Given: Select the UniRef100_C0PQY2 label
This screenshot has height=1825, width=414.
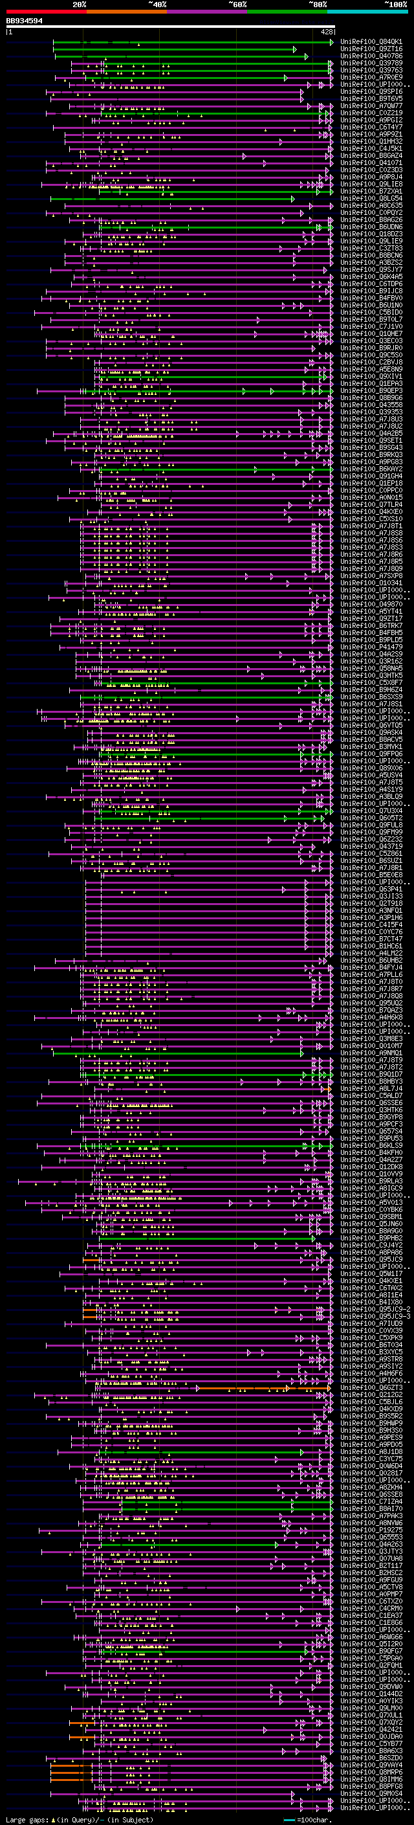Looking at the screenshot, I should tap(371, 212).
